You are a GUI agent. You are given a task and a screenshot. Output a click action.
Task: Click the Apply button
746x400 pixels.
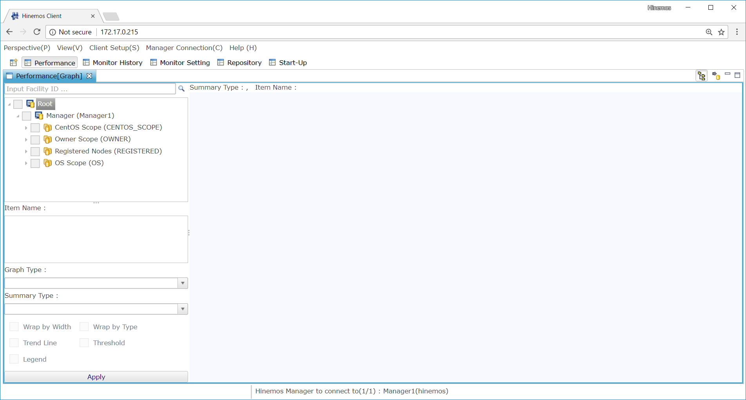point(96,377)
